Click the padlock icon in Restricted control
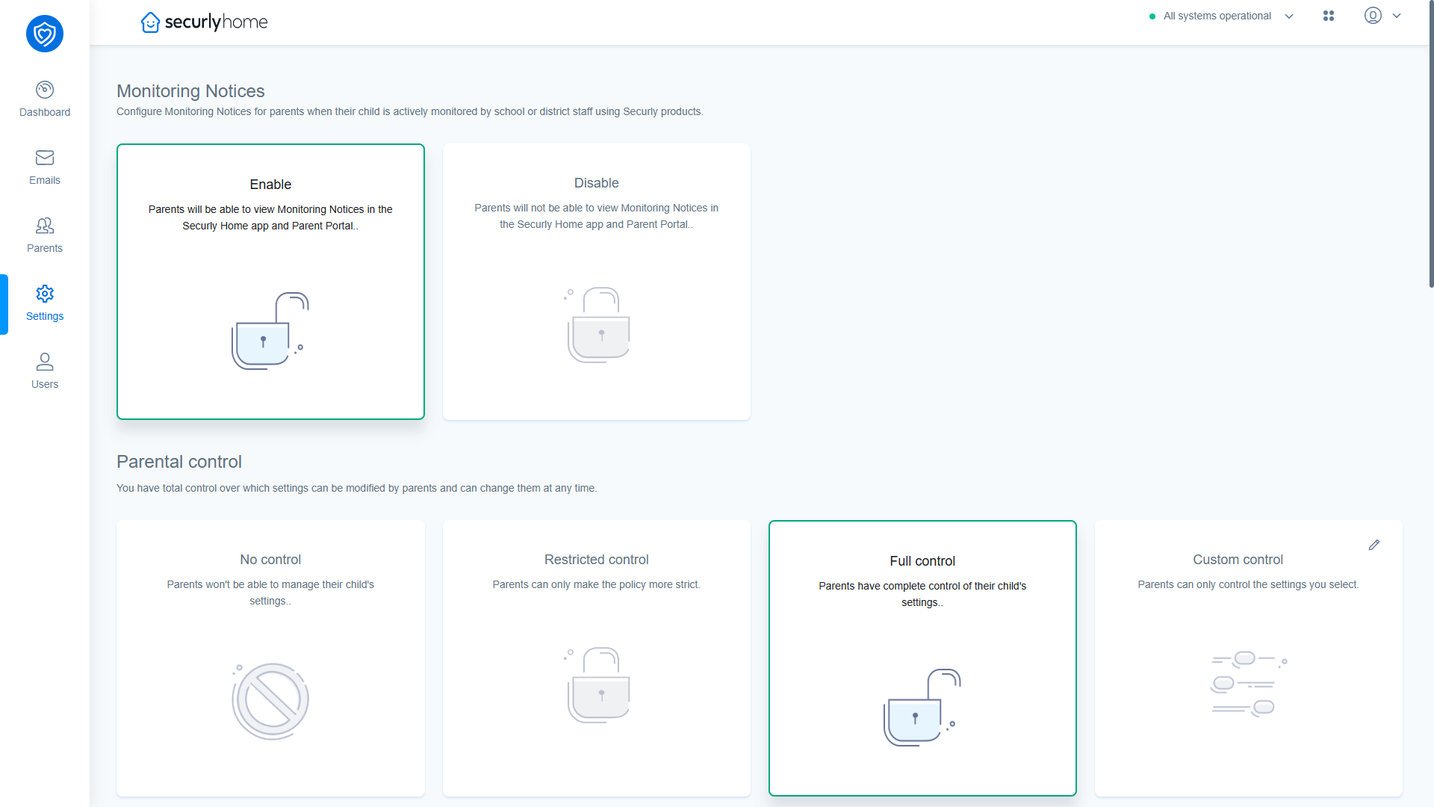This screenshot has width=1434, height=807. (x=597, y=685)
